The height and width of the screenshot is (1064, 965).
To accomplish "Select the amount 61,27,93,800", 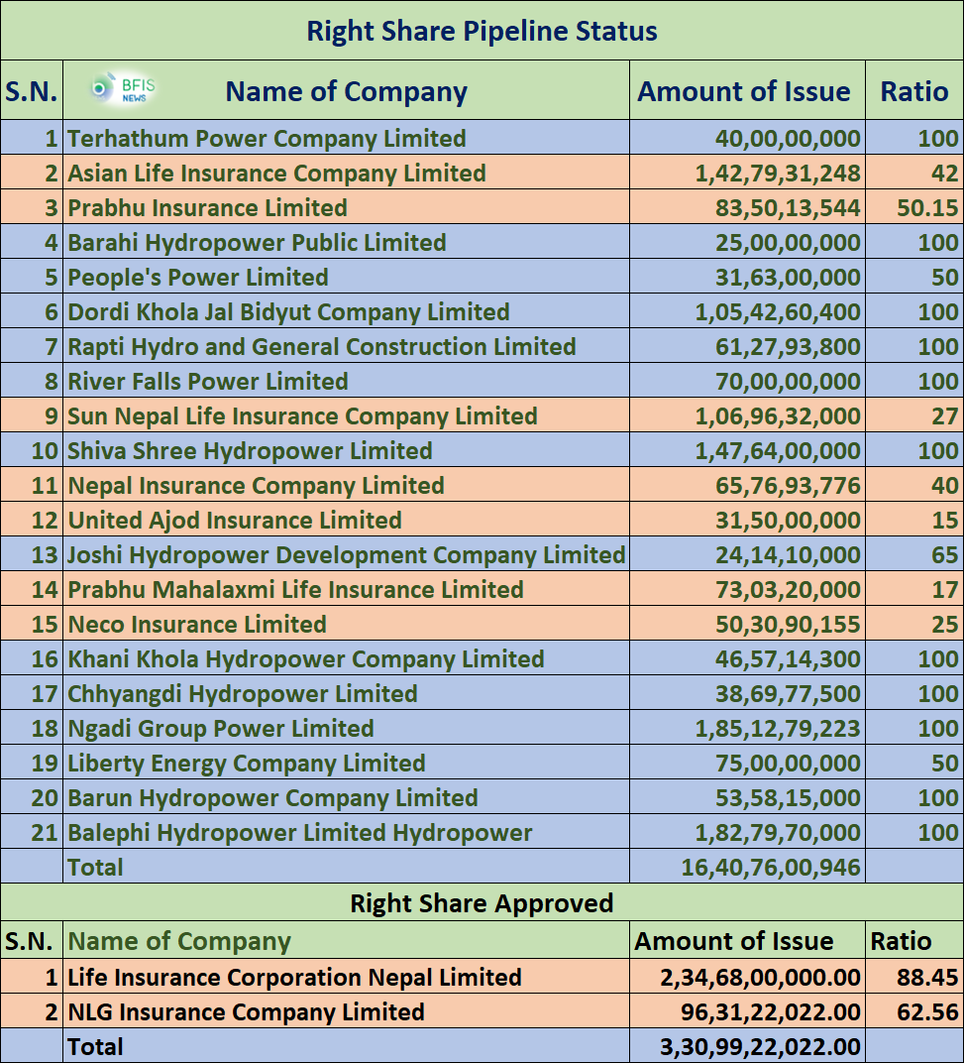I will click(x=788, y=346).
